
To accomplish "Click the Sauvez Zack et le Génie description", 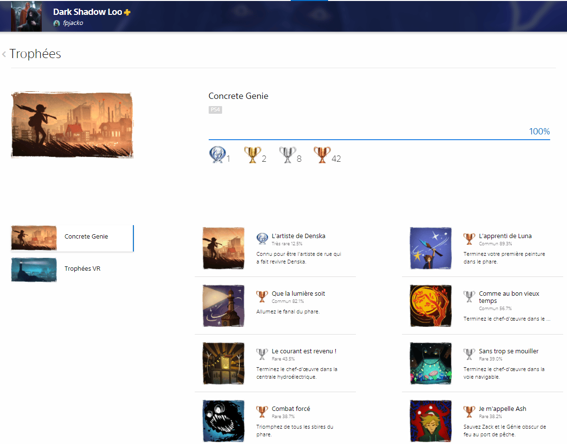I will coord(505,431).
